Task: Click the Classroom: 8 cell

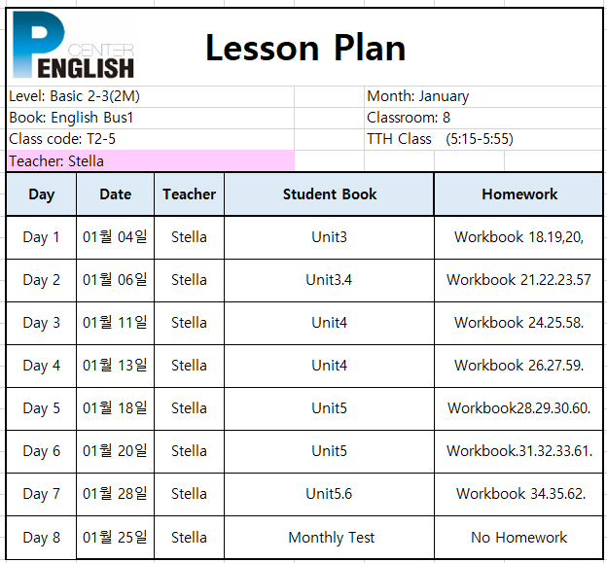Action: click(483, 118)
